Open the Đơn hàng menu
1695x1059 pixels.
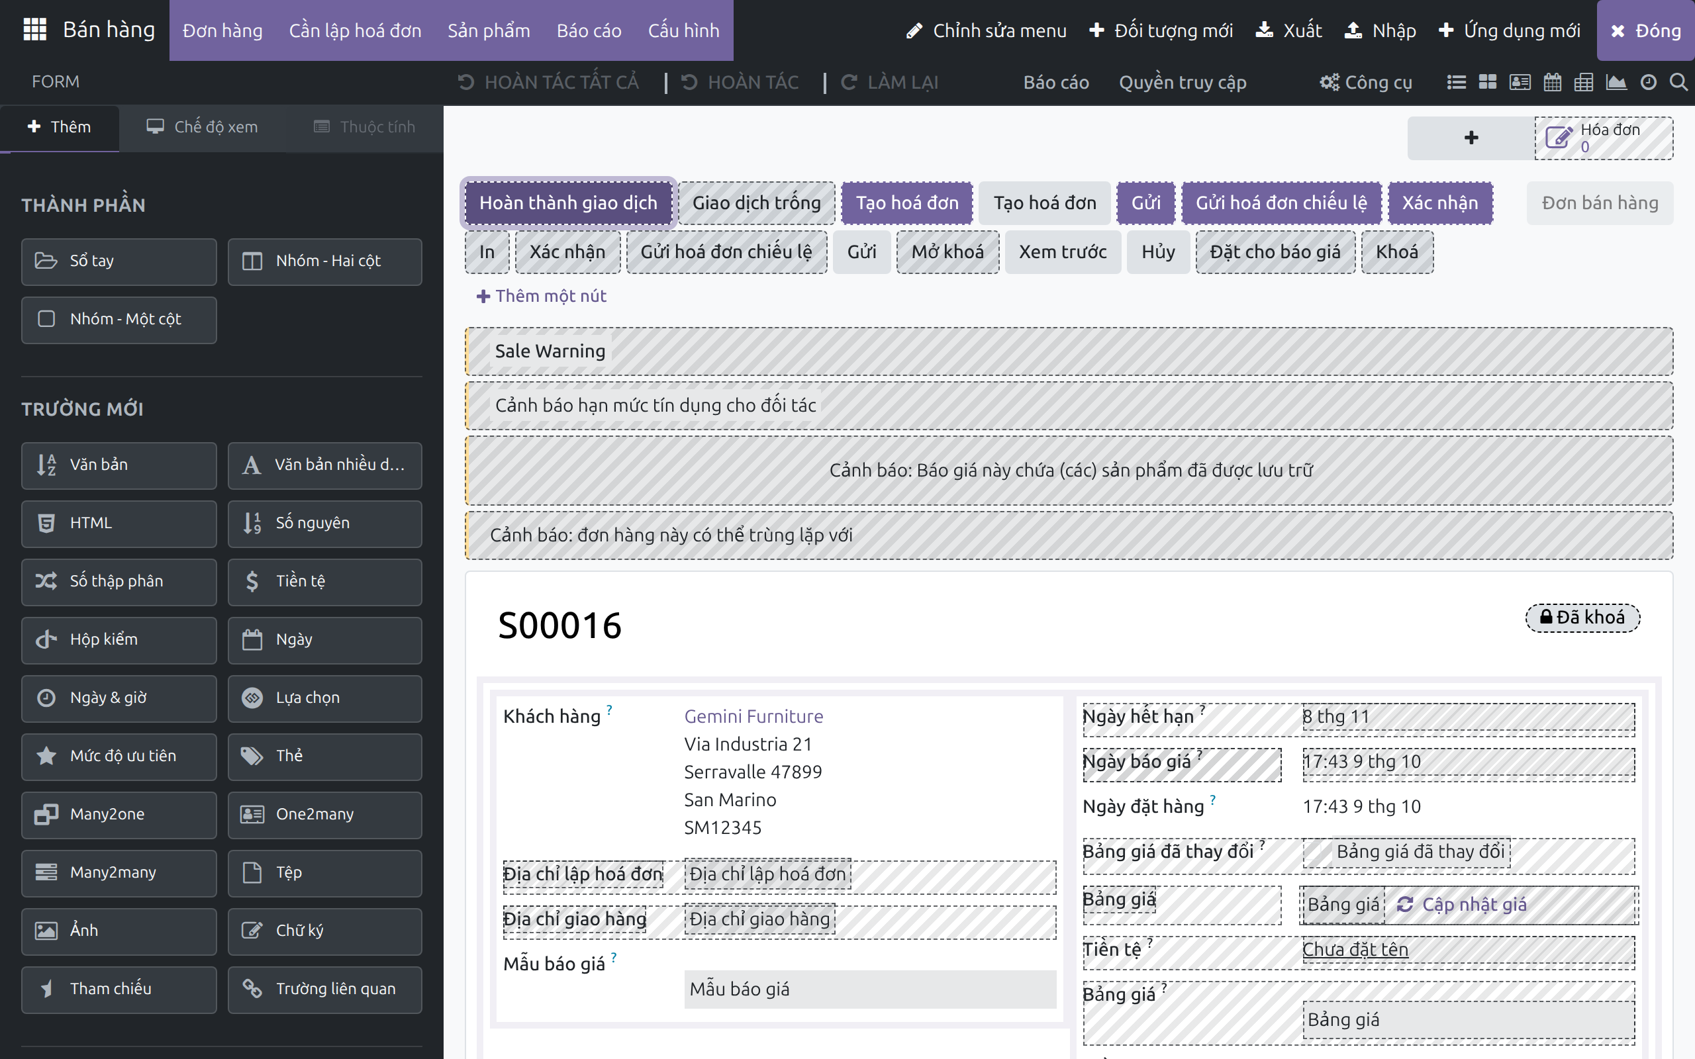[x=222, y=30]
